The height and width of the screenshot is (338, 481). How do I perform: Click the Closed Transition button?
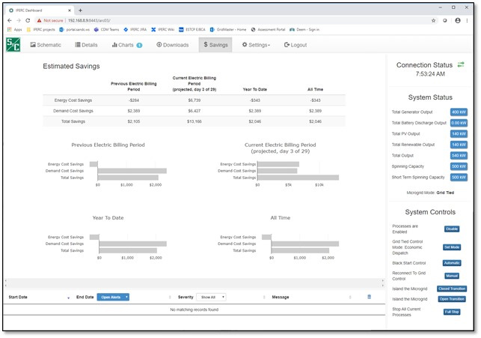(453, 288)
